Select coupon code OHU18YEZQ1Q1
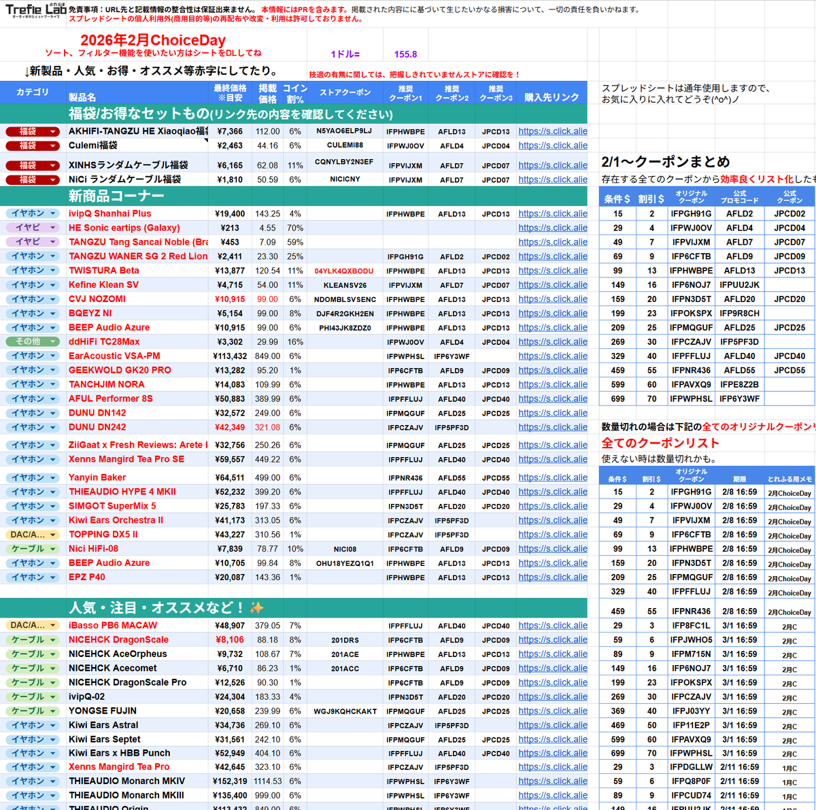This screenshot has width=816, height=810. (345, 563)
